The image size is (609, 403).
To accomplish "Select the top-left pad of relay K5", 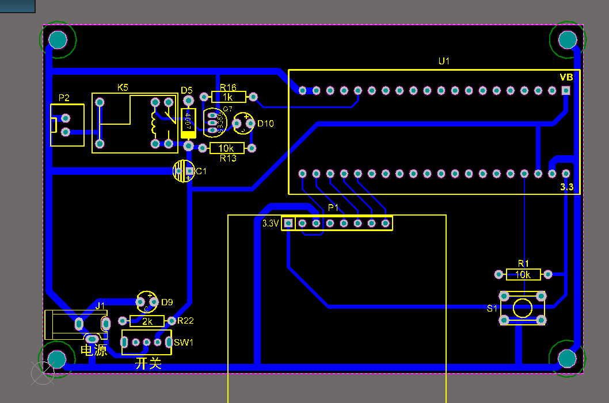I will (x=100, y=102).
